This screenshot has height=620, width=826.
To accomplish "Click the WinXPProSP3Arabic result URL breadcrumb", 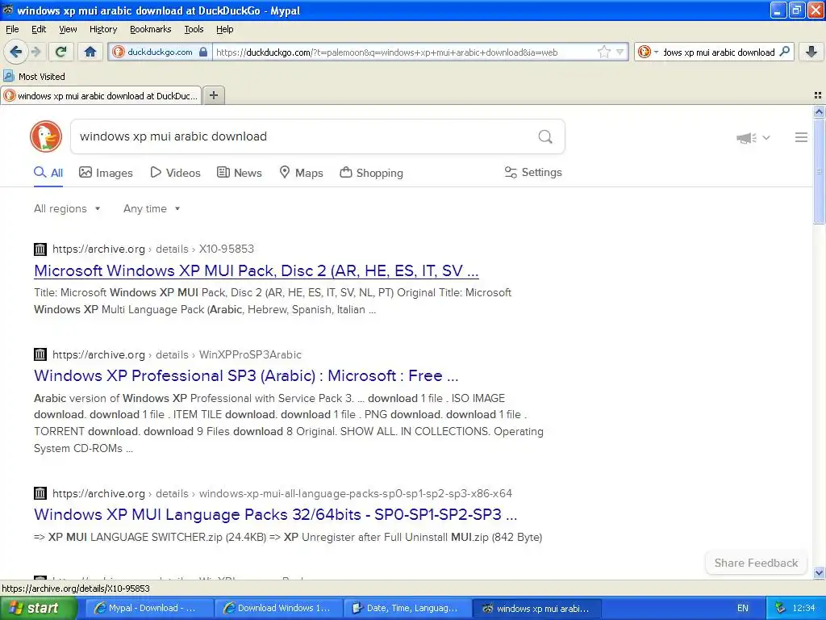I will tap(177, 355).
